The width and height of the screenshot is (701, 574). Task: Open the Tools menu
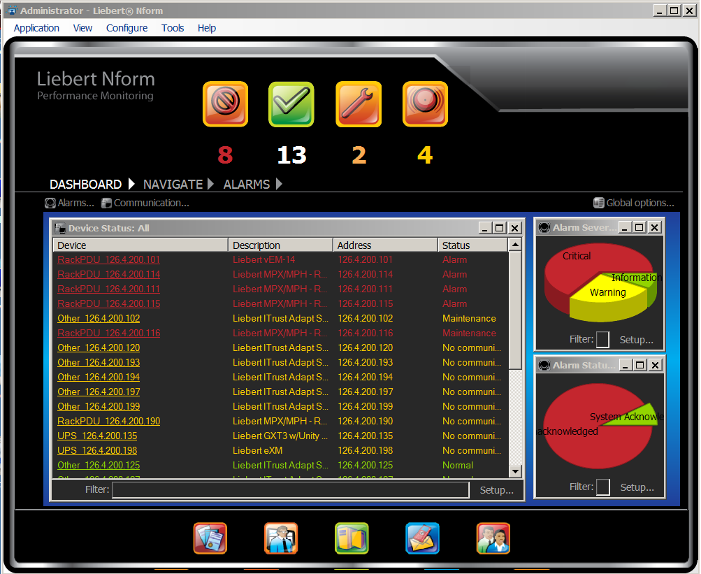[x=173, y=28]
